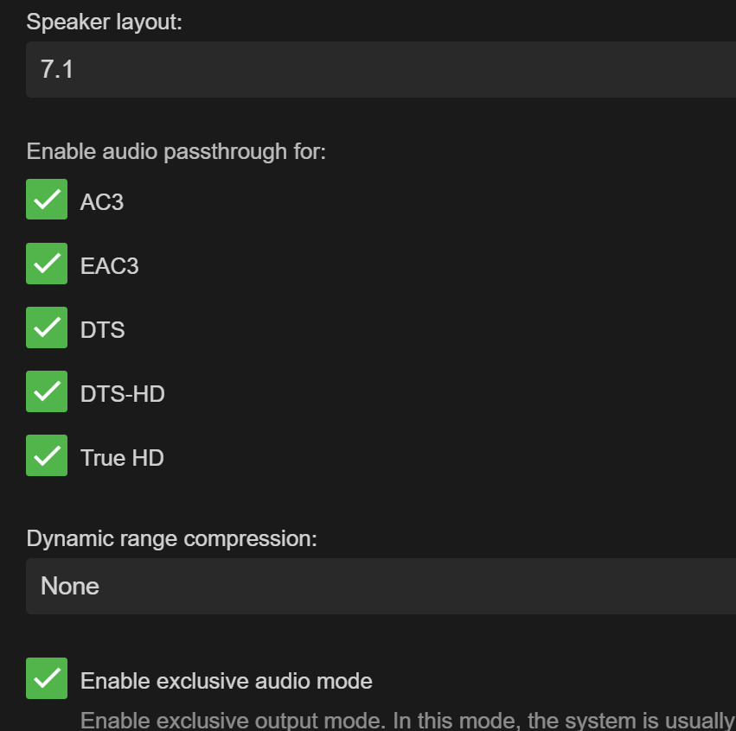This screenshot has width=736, height=731.
Task: Uncheck the EAC3 passthrough checkbox
Action: pyautogui.click(x=47, y=264)
